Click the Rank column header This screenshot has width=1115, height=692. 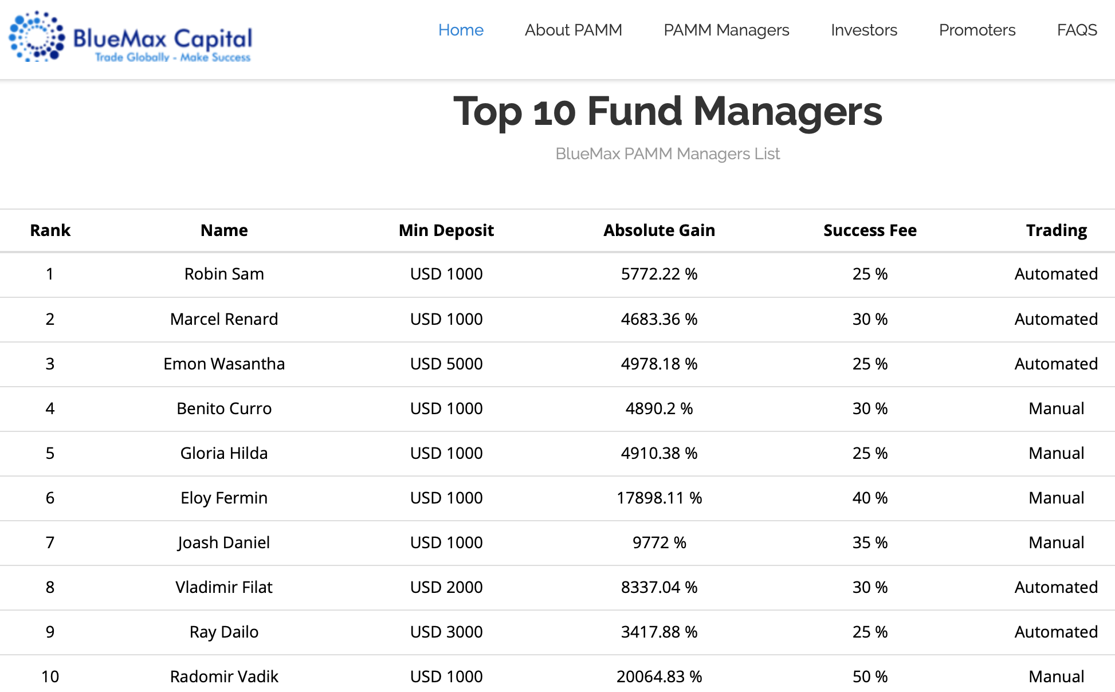(50, 230)
